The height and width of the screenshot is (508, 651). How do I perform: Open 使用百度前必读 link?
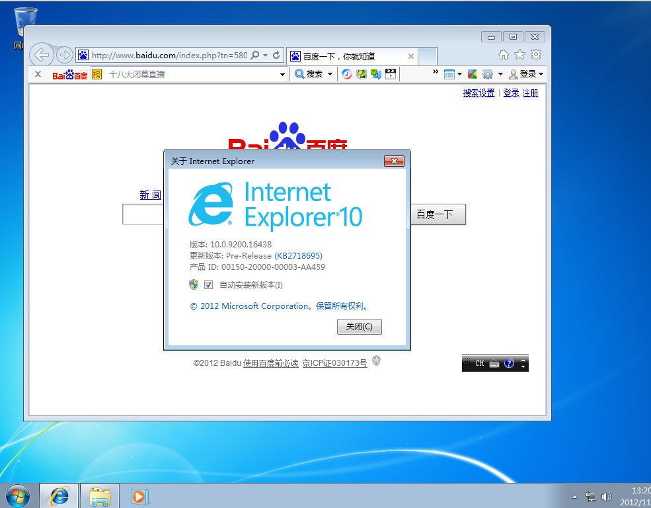(x=271, y=363)
